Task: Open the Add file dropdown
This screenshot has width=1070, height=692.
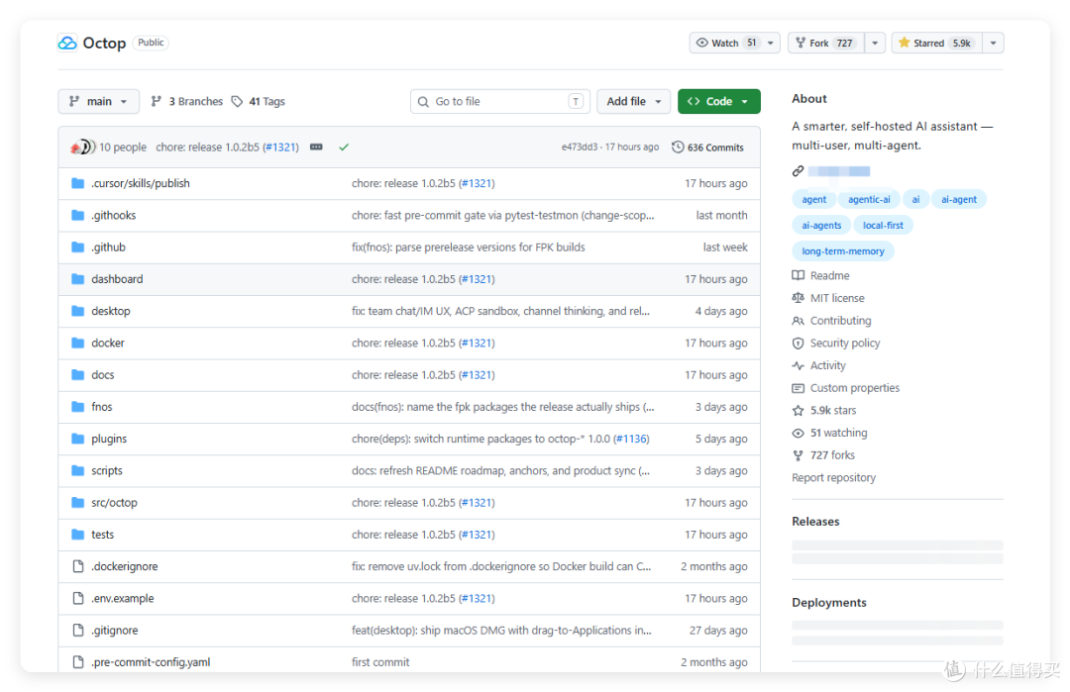Action: click(x=633, y=102)
